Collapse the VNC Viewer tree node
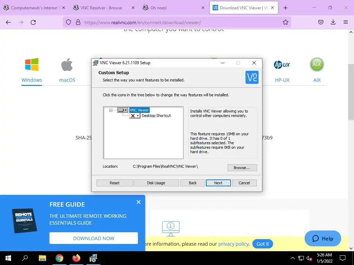Viewport: 354px width, 265px height. pyautogui.click(x=111, y=110)
